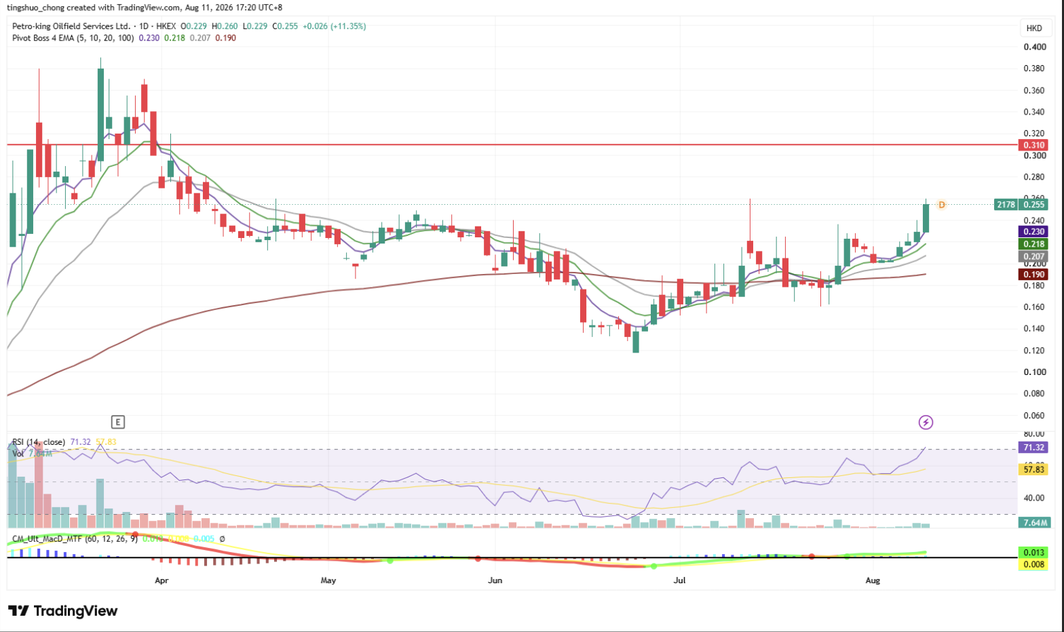Click the 71.32 RSI axis label
Screen dimensions: 1064x632
tap(1034, 448)
